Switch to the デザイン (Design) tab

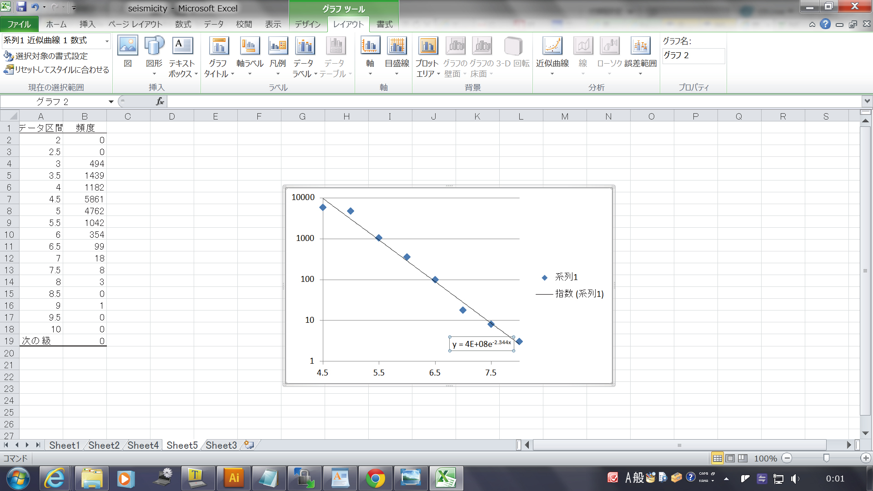click(x=308, y=24)
